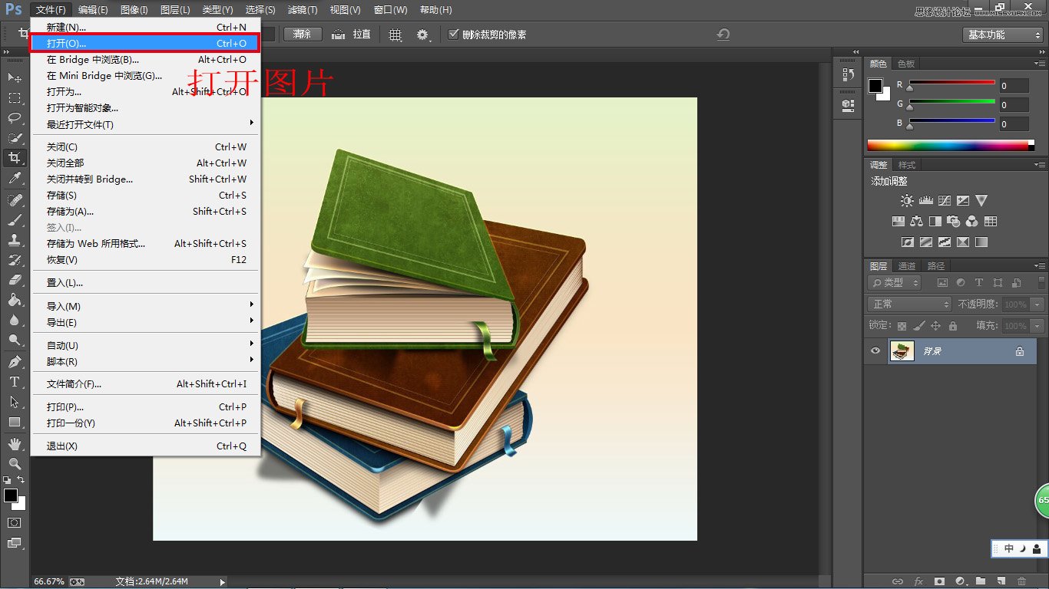Switch to the 色板 tab
This screenshot has width=1049, height=589.
point(906,64)
